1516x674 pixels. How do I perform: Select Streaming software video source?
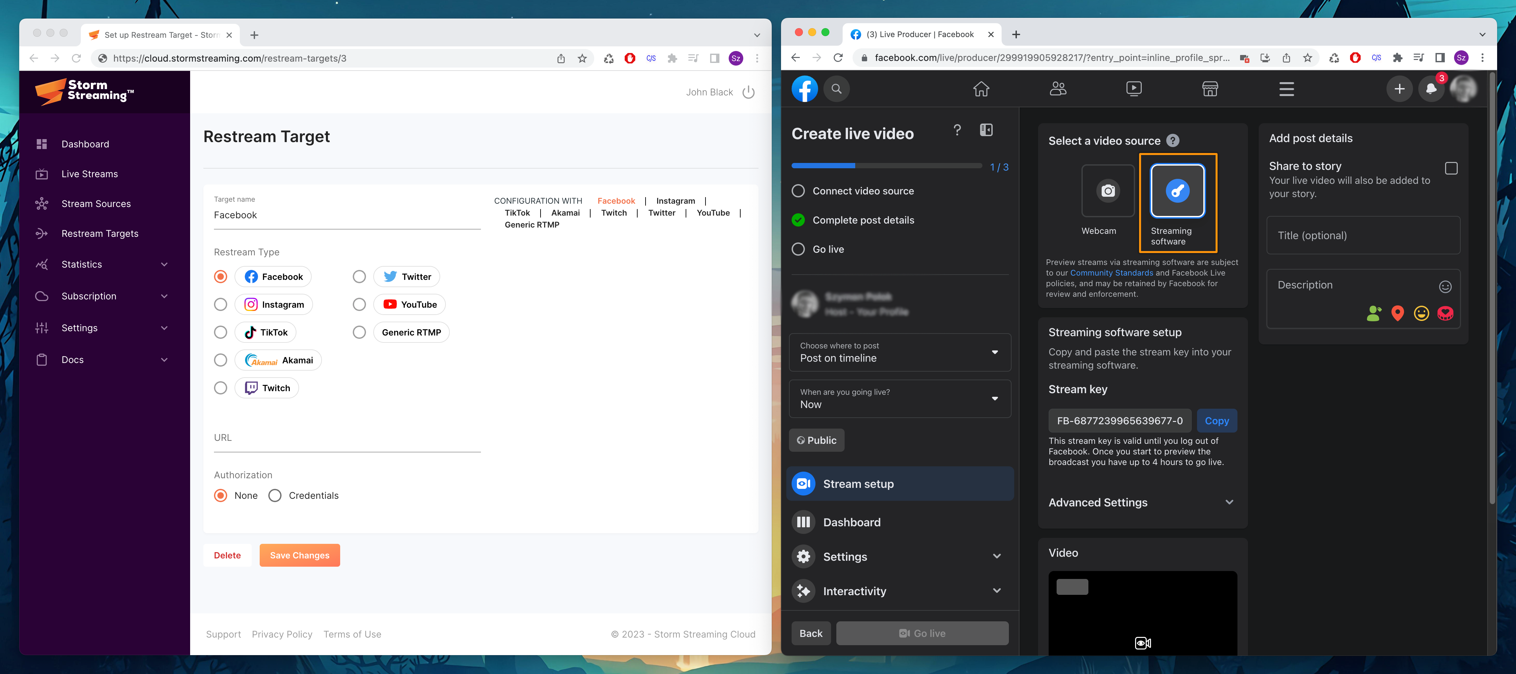pos(1177,191)
